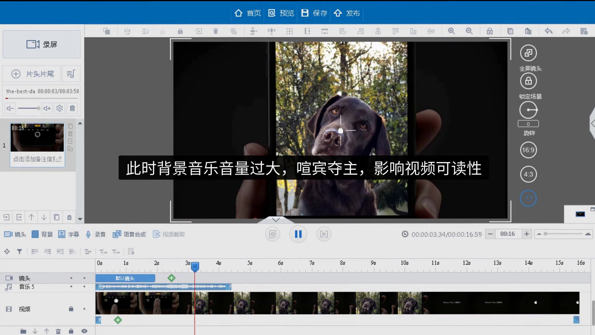Open the 预览 preview tab
This screenshot has width=595, height=335.
281,13
